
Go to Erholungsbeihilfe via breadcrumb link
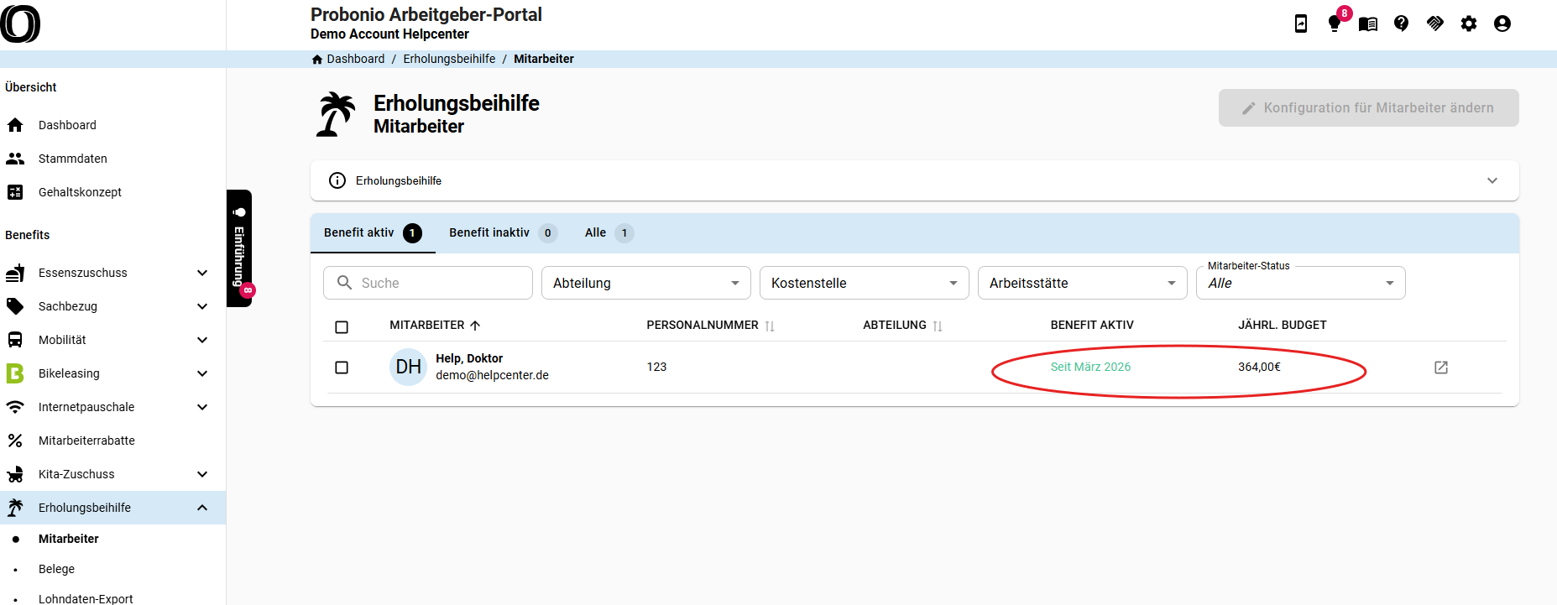click(449, 59)
